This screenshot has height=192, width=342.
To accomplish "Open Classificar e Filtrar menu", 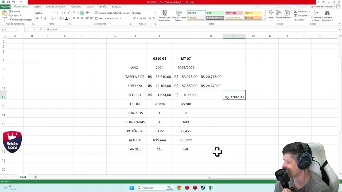I will (x=316, y=16).
